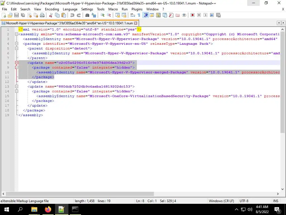Open the Encoding menu
The image size is (286, 215).
tap(52, 9)
